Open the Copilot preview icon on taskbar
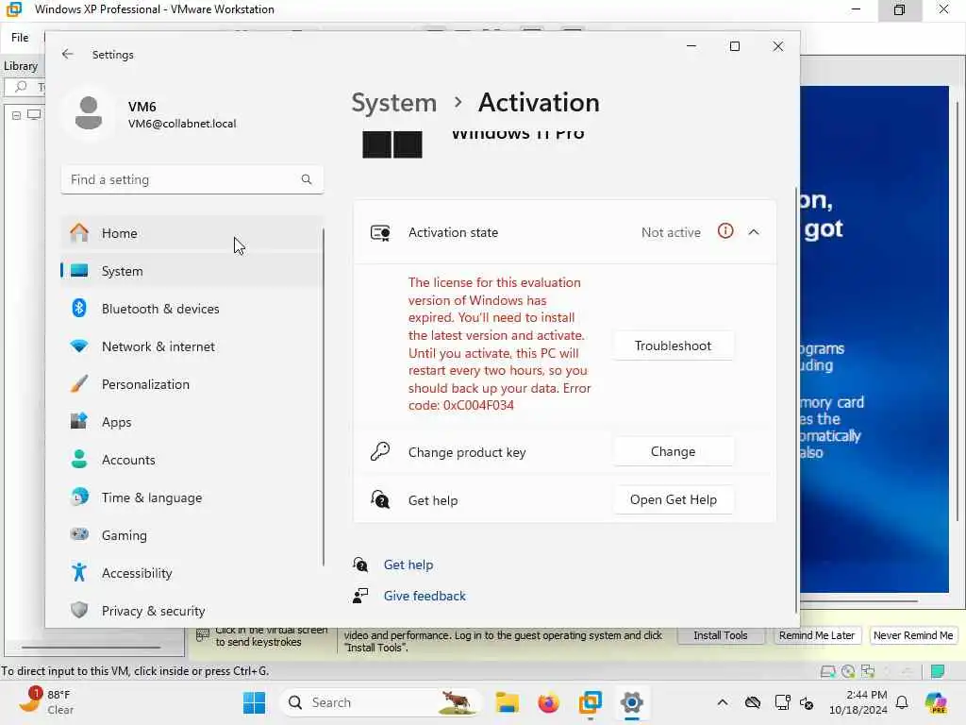Viewport: 966px width, 725px height. pyautogui.click(x=936, y=702)
